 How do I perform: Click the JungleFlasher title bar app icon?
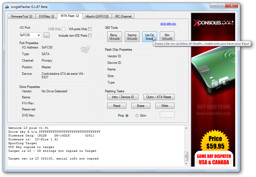tap(7, 7)
